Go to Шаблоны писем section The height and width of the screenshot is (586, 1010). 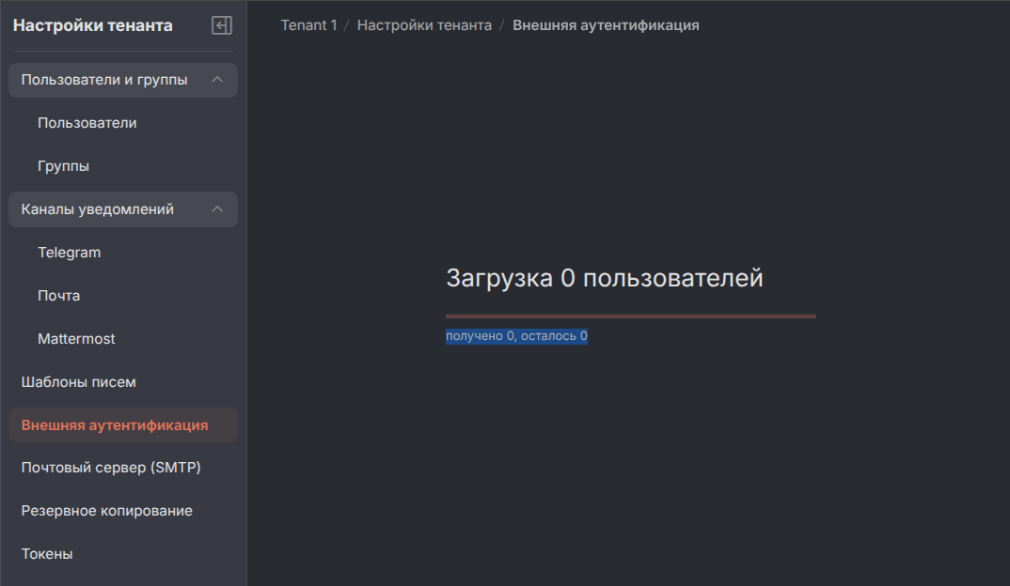point(79,382)
